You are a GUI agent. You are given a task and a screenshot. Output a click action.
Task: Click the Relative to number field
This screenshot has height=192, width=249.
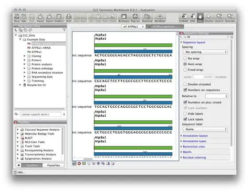tap(217, 96)
